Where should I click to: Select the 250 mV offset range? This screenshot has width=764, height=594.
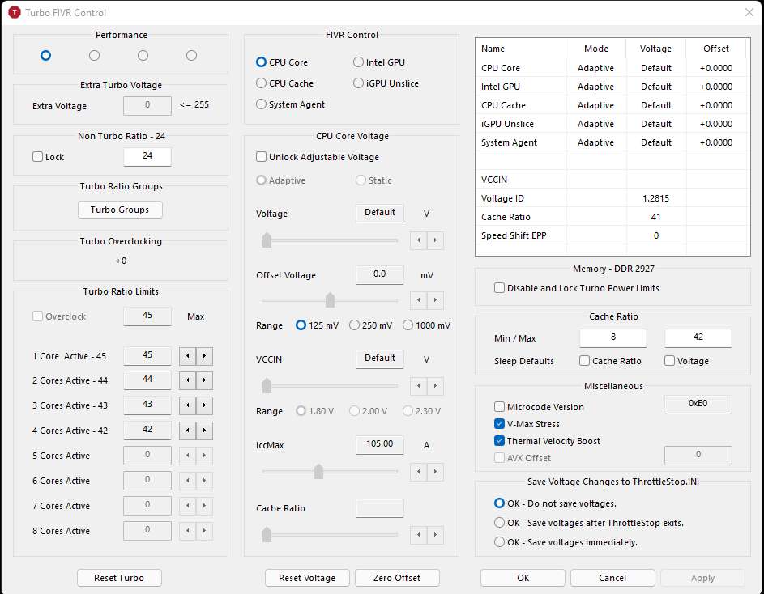[x=354, y=325]
